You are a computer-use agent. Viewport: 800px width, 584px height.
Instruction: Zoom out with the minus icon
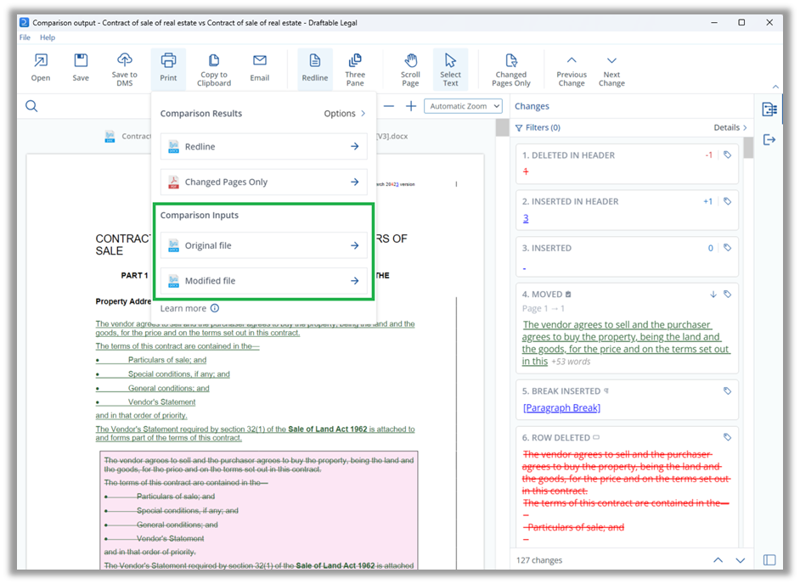click(x=389, y=106)
